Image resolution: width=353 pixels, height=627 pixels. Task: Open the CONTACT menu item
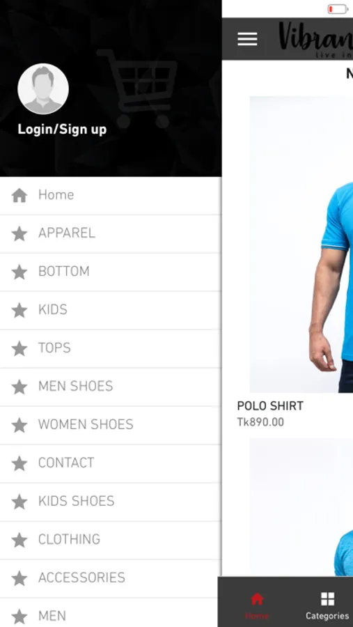coord(110,463)
